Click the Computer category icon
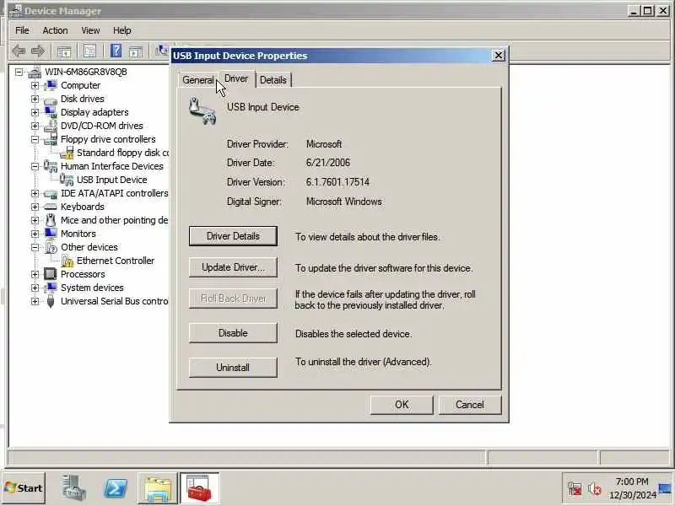Screen dimensions: 675x506 [x=51, y=85]
